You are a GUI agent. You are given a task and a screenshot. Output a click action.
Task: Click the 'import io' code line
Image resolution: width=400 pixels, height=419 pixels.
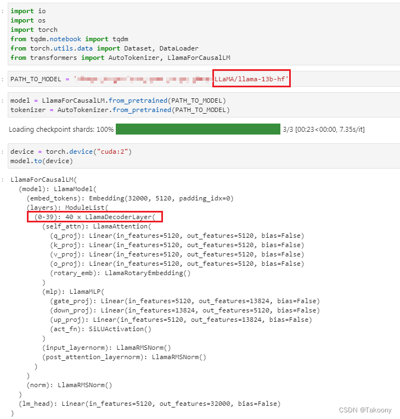28,11
